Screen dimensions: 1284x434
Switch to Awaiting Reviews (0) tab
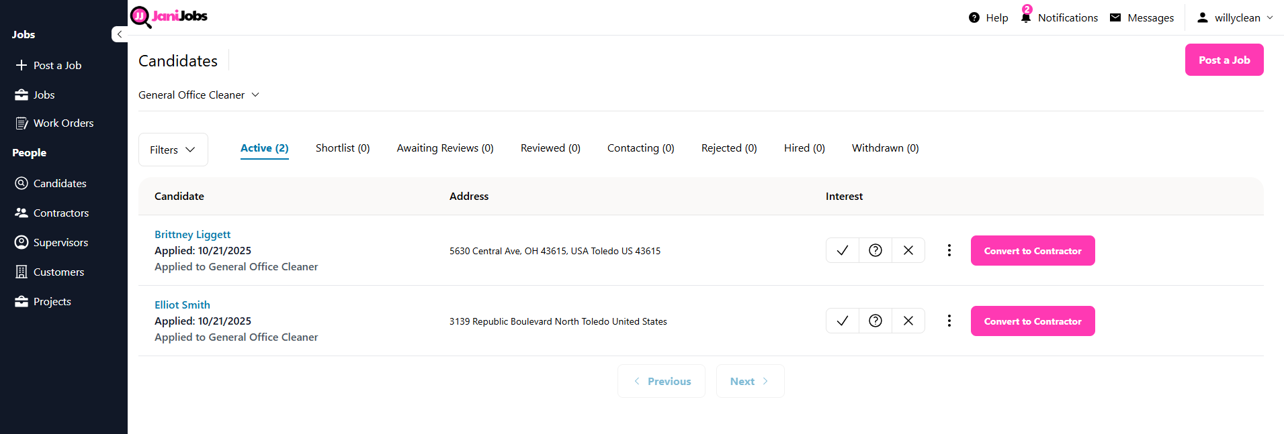(445, 148)
